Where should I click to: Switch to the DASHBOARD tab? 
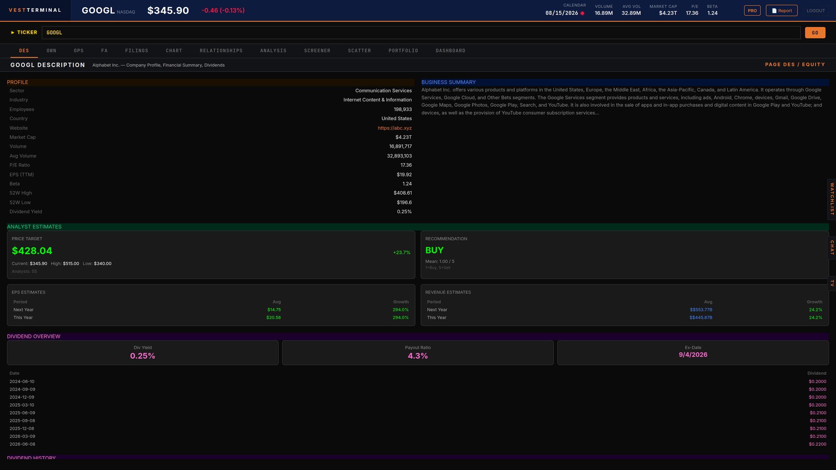click(451, 51)
